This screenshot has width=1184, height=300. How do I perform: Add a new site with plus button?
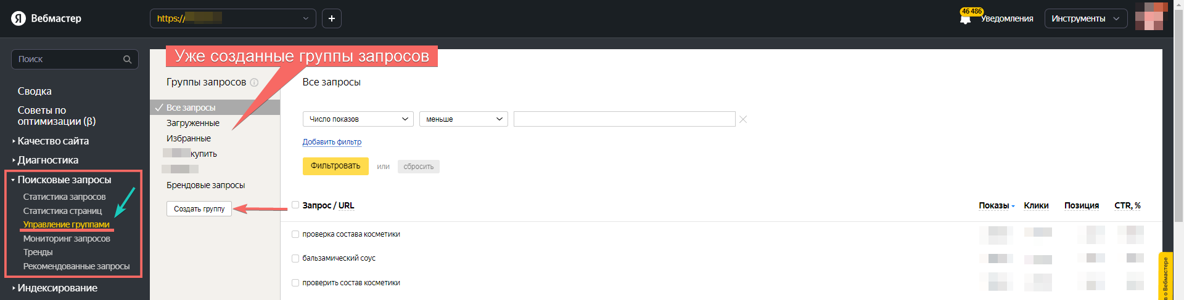pyautogui.click(x=332, y=18)
